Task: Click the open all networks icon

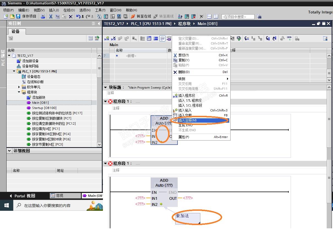Action: click(x=149, y=39)
